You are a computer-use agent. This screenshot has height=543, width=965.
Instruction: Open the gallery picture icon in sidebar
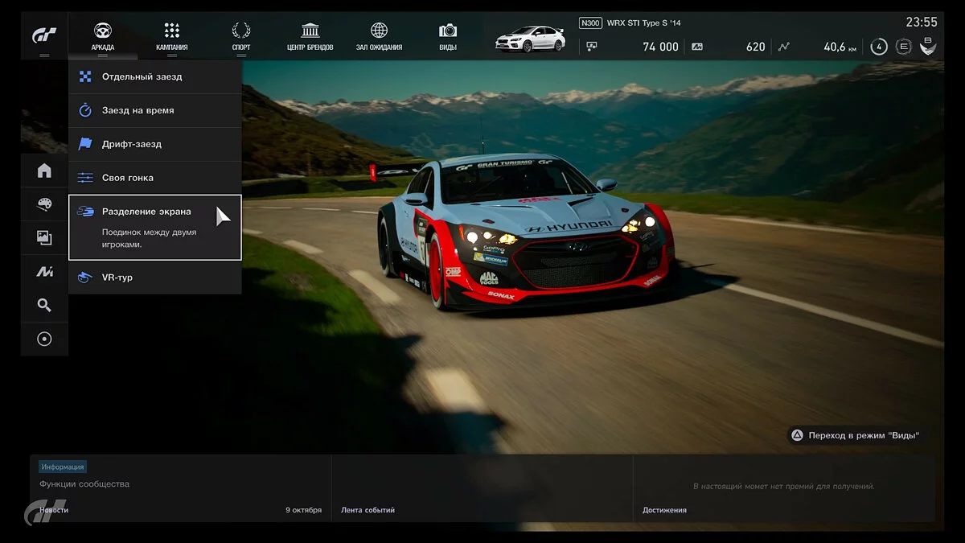pyautogui.click(x=44, y=237)
